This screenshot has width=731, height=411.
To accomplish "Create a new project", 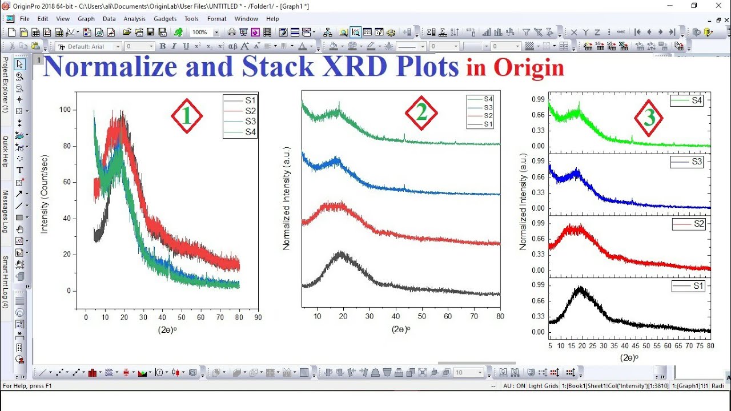I will [x=11, y=33].
